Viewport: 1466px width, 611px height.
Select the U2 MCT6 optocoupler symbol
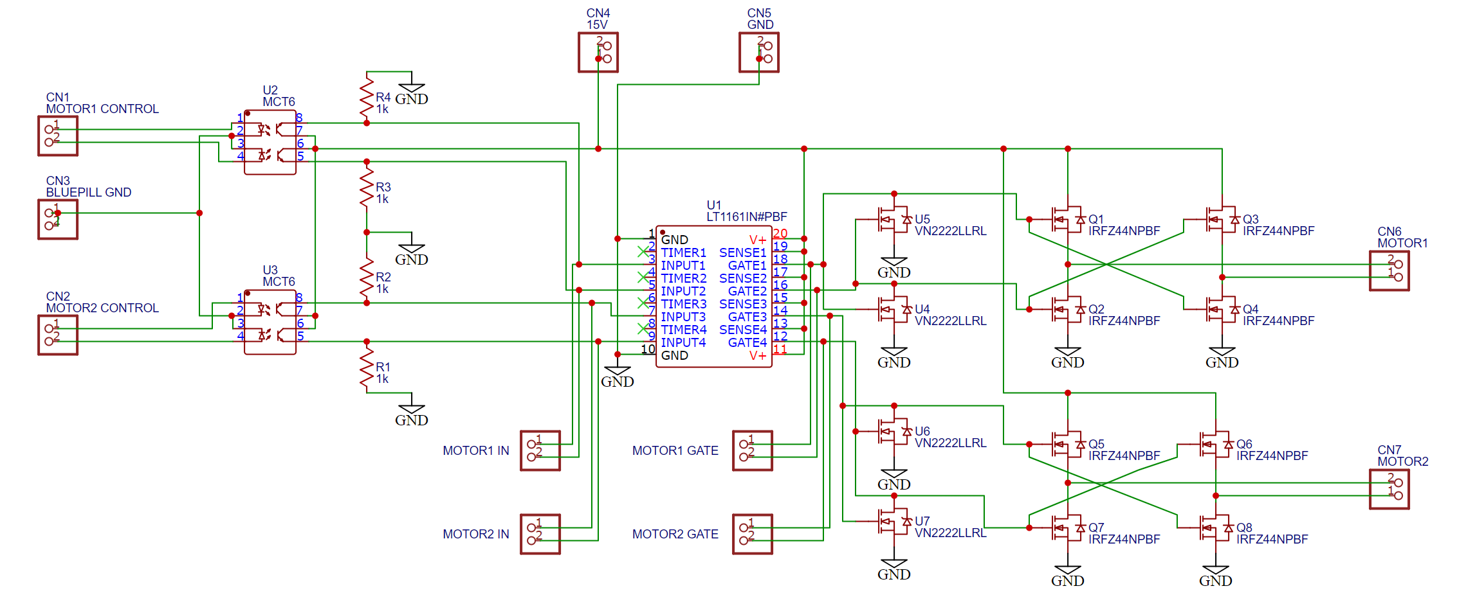coord(270,142)
